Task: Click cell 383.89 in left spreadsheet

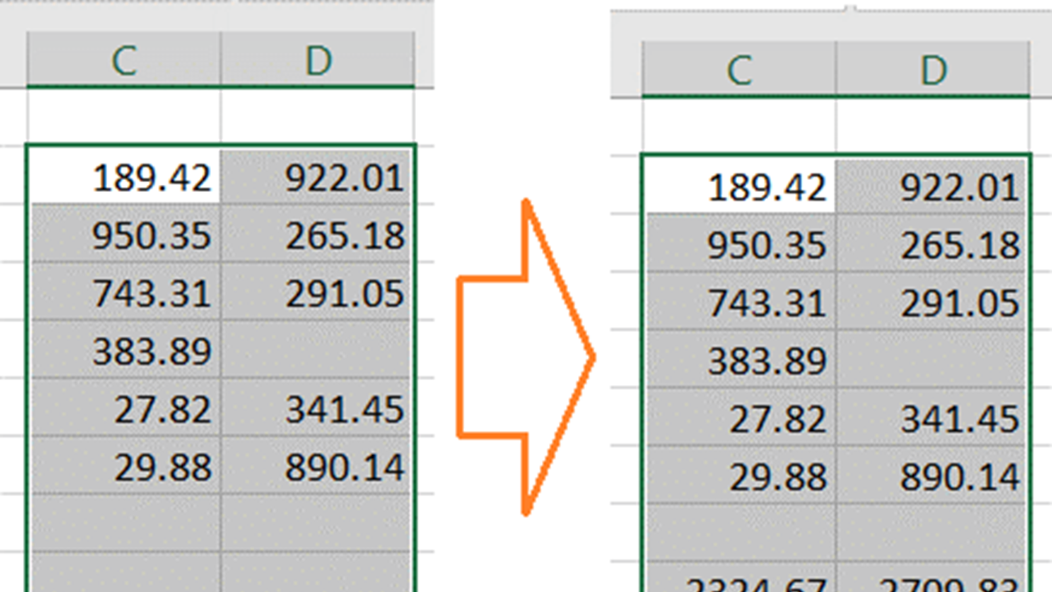Action: 124,351
